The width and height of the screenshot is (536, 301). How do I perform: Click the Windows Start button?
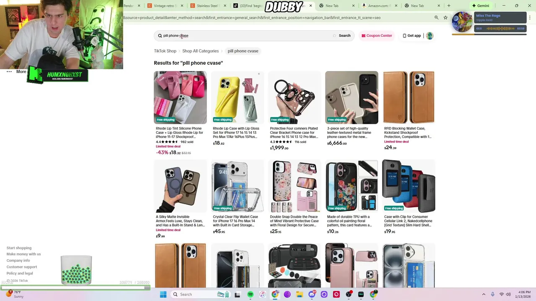(x=163, y=294)
